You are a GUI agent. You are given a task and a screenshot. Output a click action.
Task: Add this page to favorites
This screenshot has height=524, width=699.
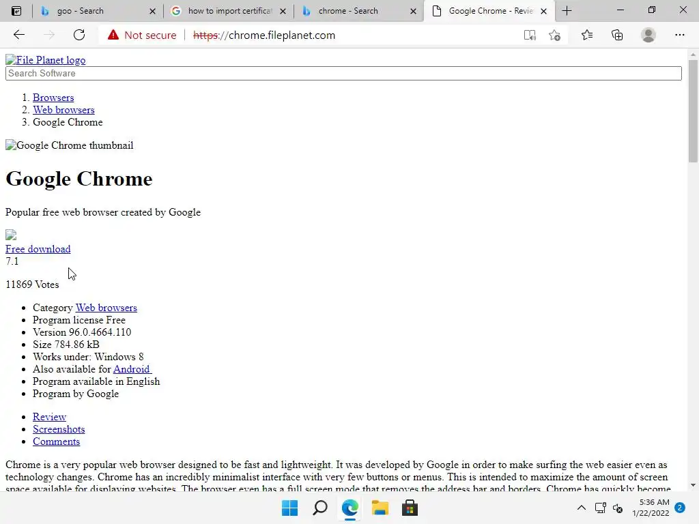(554, 35)
